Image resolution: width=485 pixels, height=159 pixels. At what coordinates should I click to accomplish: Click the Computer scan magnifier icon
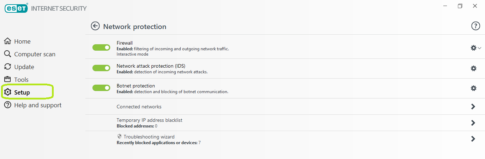coord(7,54)
